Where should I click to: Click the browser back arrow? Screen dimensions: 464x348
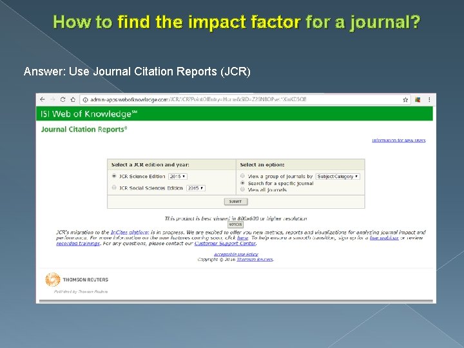point(43,99)
